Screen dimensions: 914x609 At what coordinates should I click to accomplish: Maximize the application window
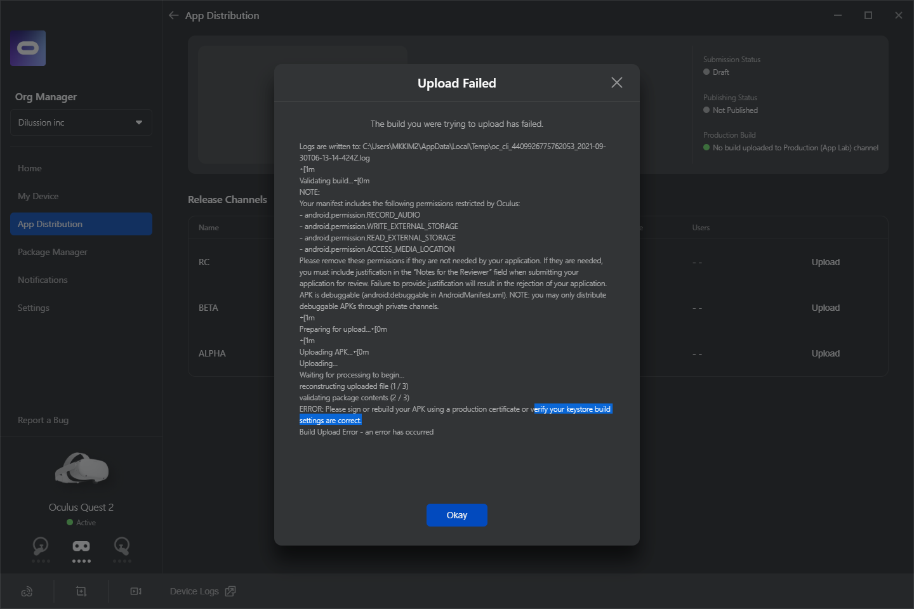pos(868,15)
